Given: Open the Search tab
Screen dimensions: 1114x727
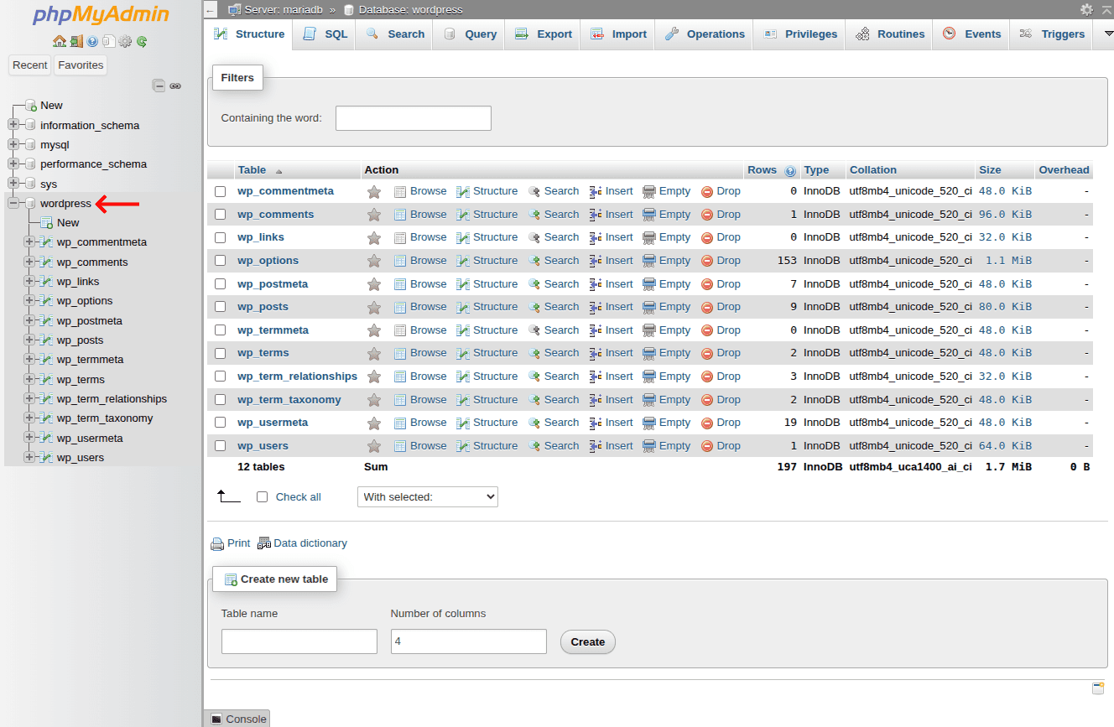Looking at the screenshot, I should coord(394,34).
